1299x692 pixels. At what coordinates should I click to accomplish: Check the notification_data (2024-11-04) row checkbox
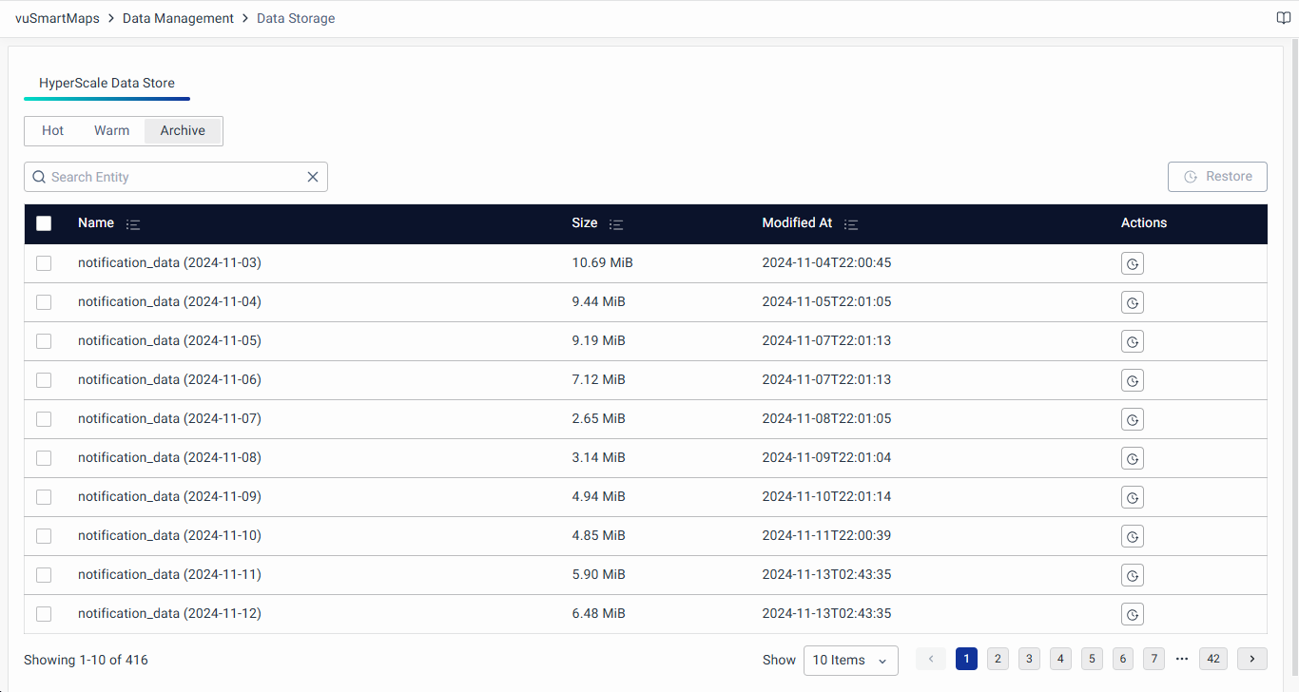click(x=44, y=302)
